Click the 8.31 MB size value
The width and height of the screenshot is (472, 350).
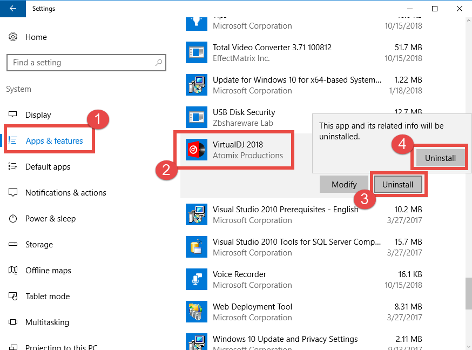point(408,307)
